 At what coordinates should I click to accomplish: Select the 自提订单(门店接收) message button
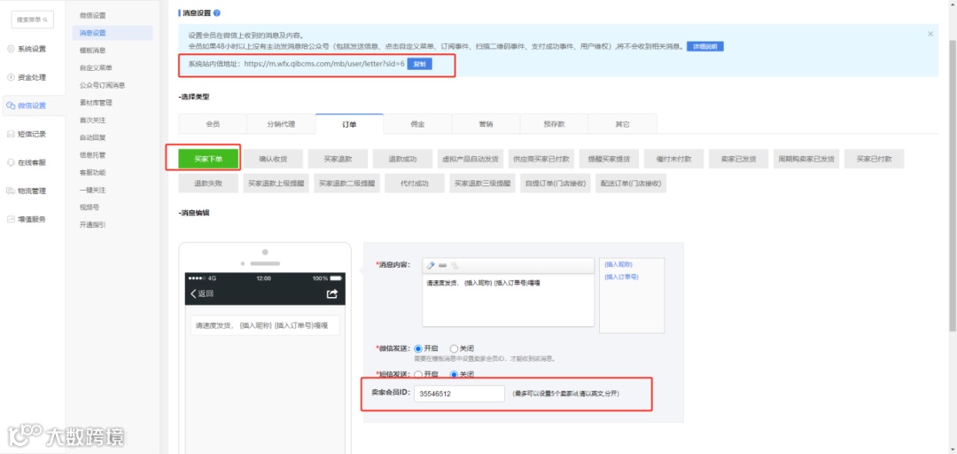pyautogui.click(x=555, y=183)
